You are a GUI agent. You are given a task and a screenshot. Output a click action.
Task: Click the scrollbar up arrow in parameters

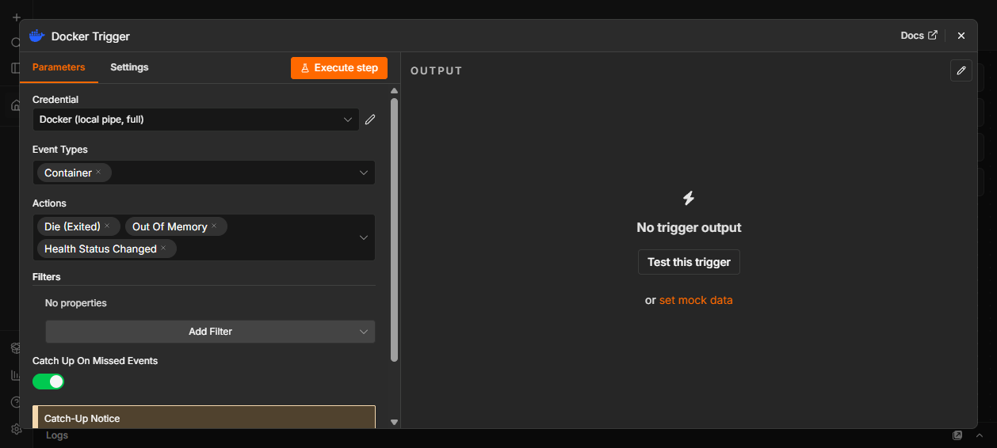click(394, 91)
